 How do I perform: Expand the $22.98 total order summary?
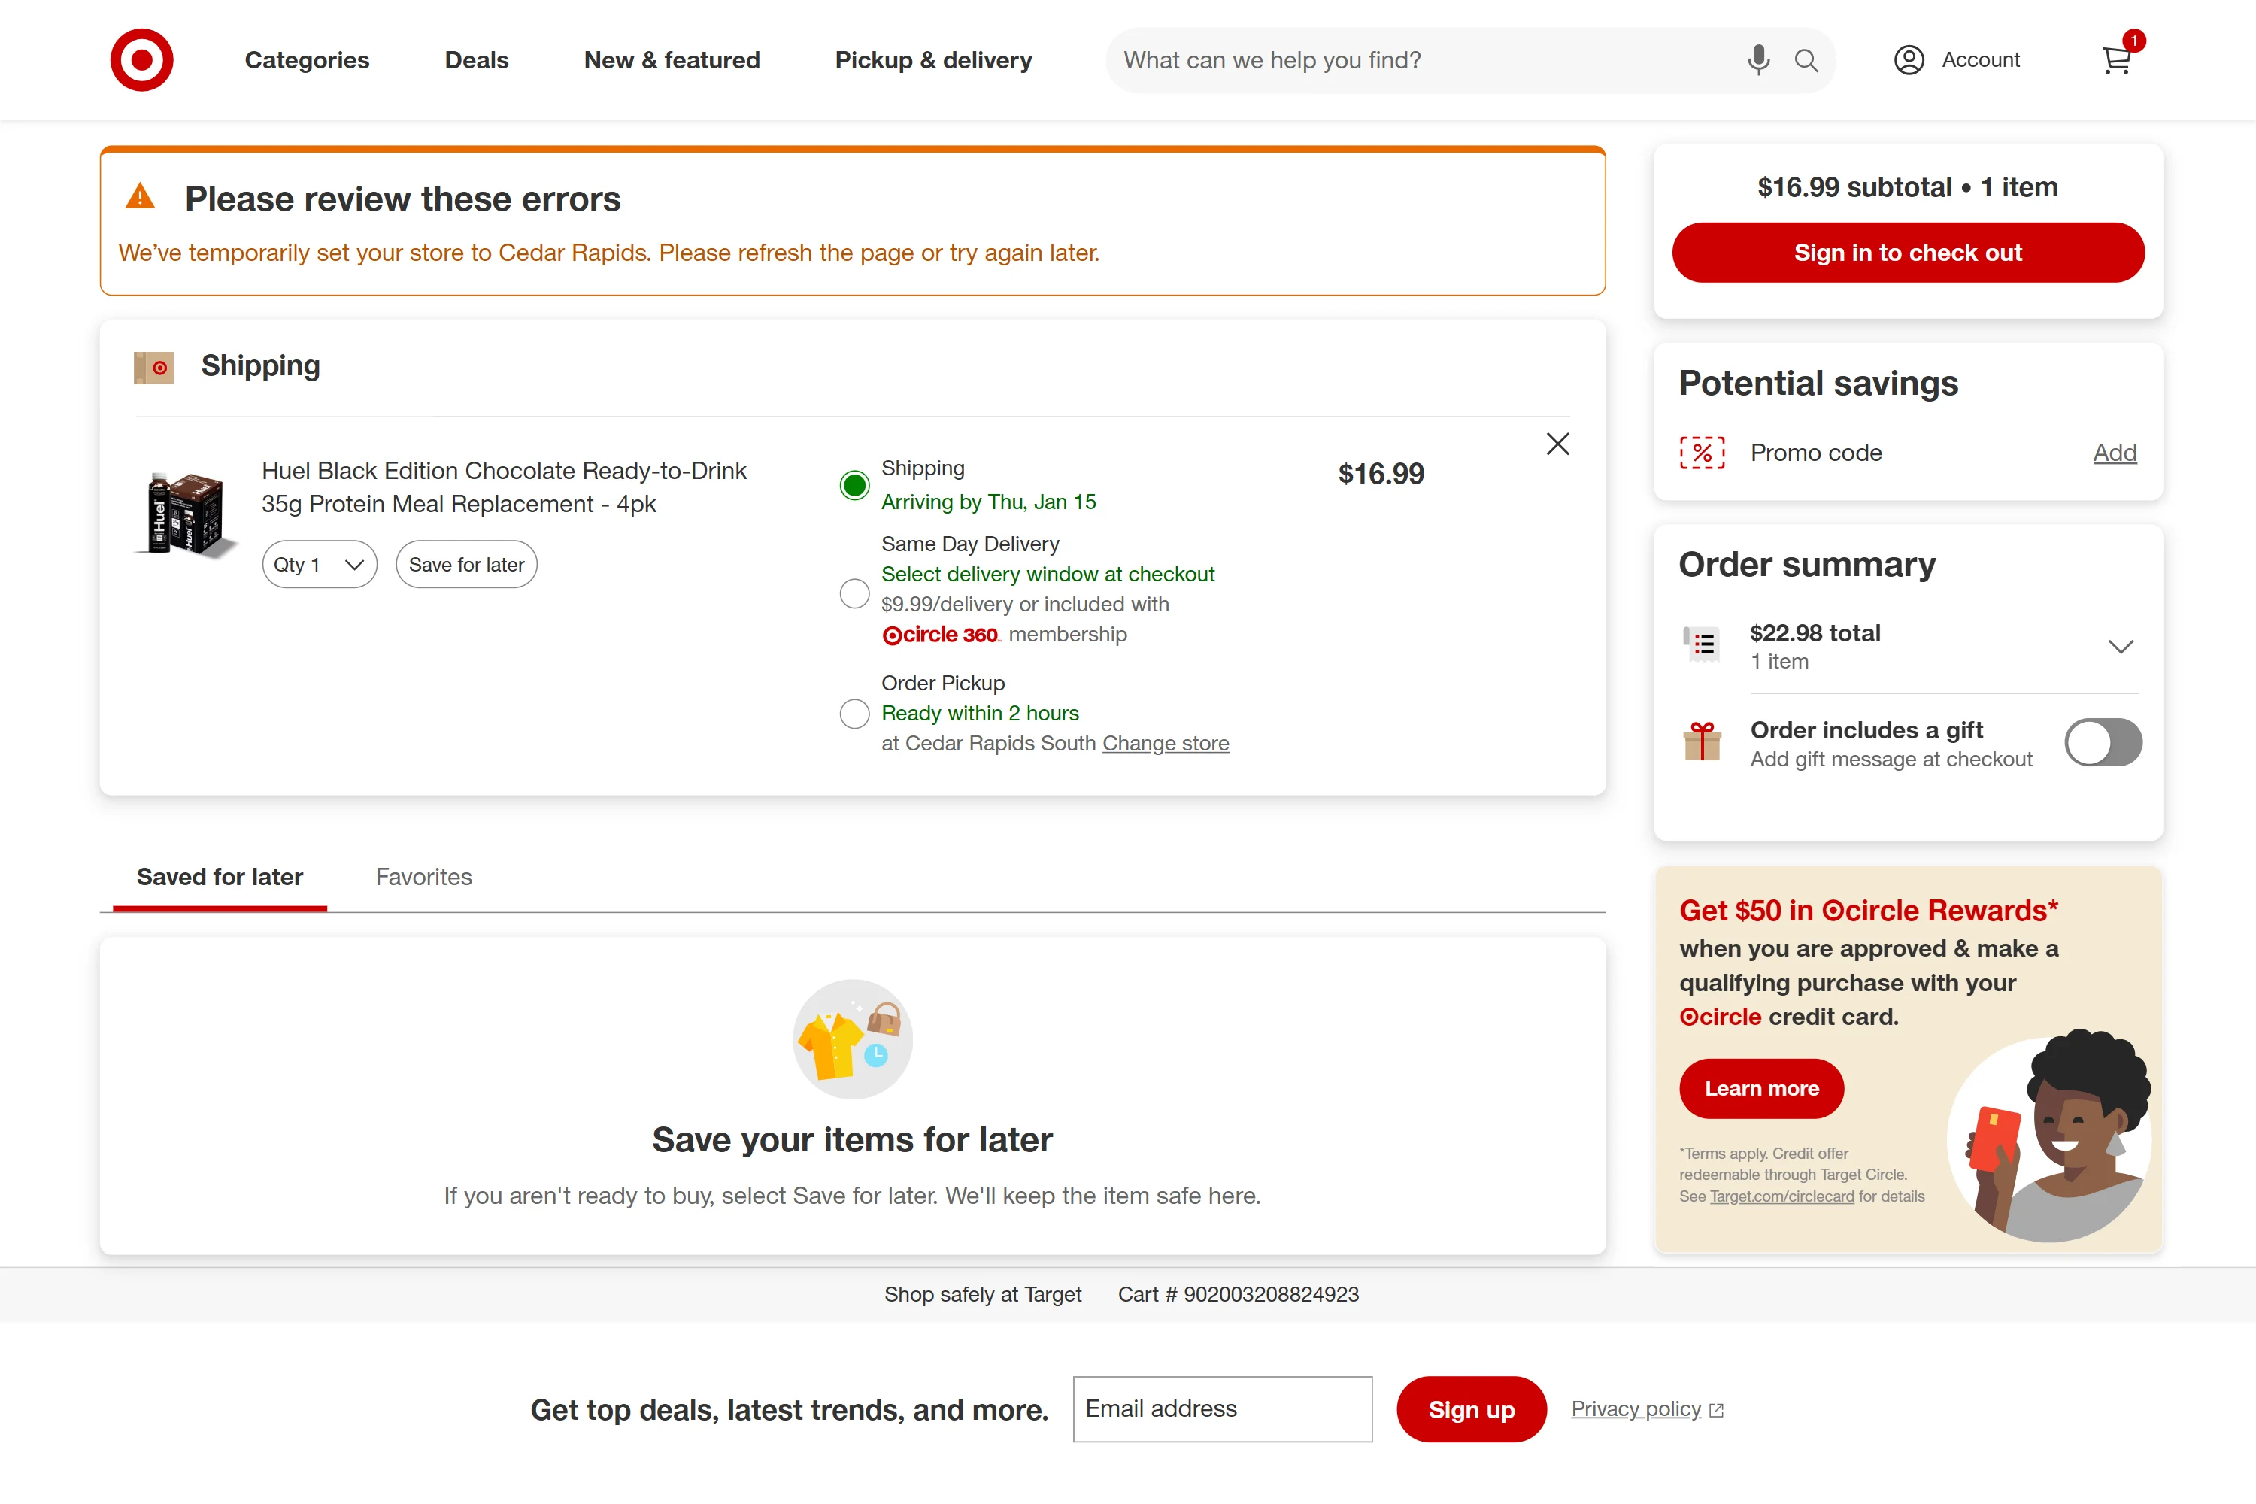click(2120, 647)
